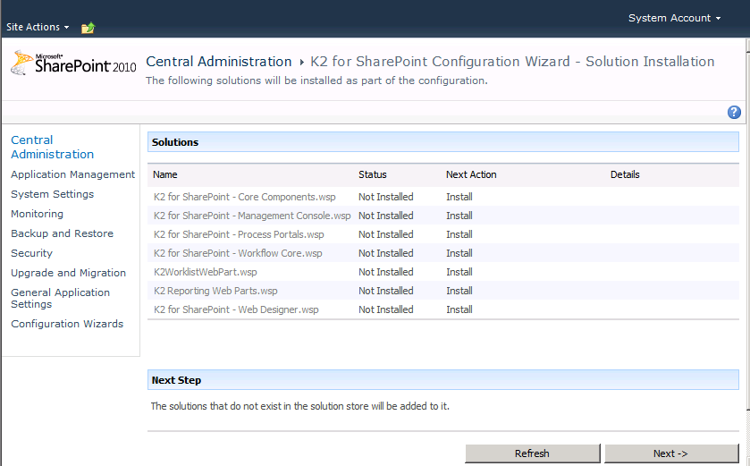This screenshot has width=750, height=466.
Task: Click Not Installed status for Core Components
Action: coord(386,197)
